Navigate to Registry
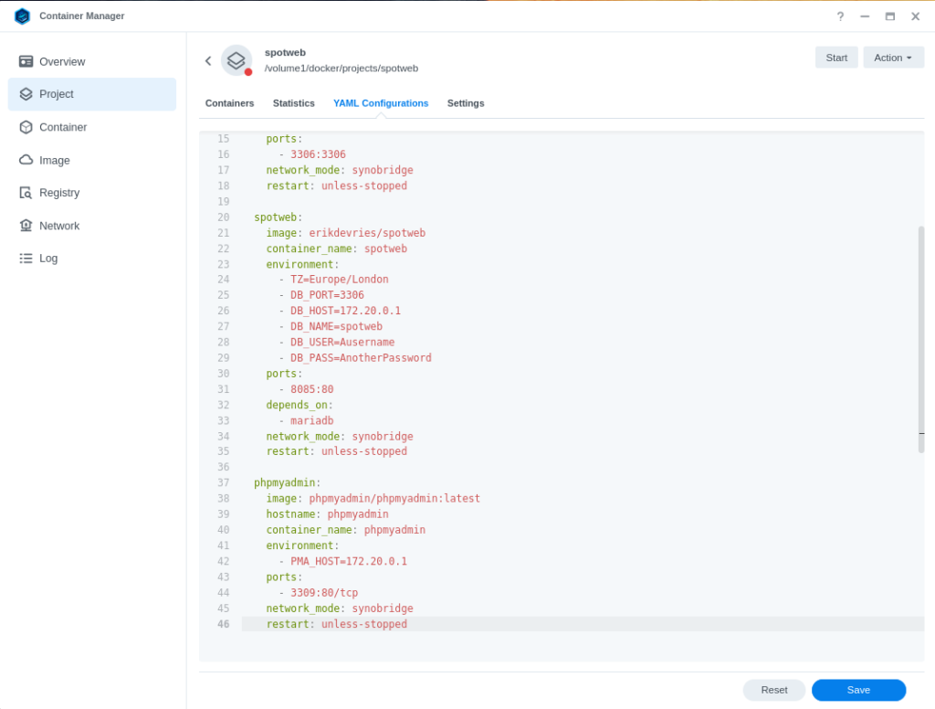 click(x=92, y=193)
